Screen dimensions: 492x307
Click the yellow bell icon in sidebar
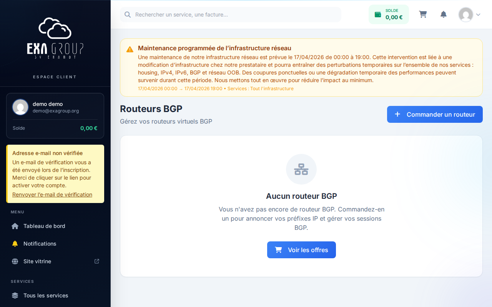click(15, 244)
